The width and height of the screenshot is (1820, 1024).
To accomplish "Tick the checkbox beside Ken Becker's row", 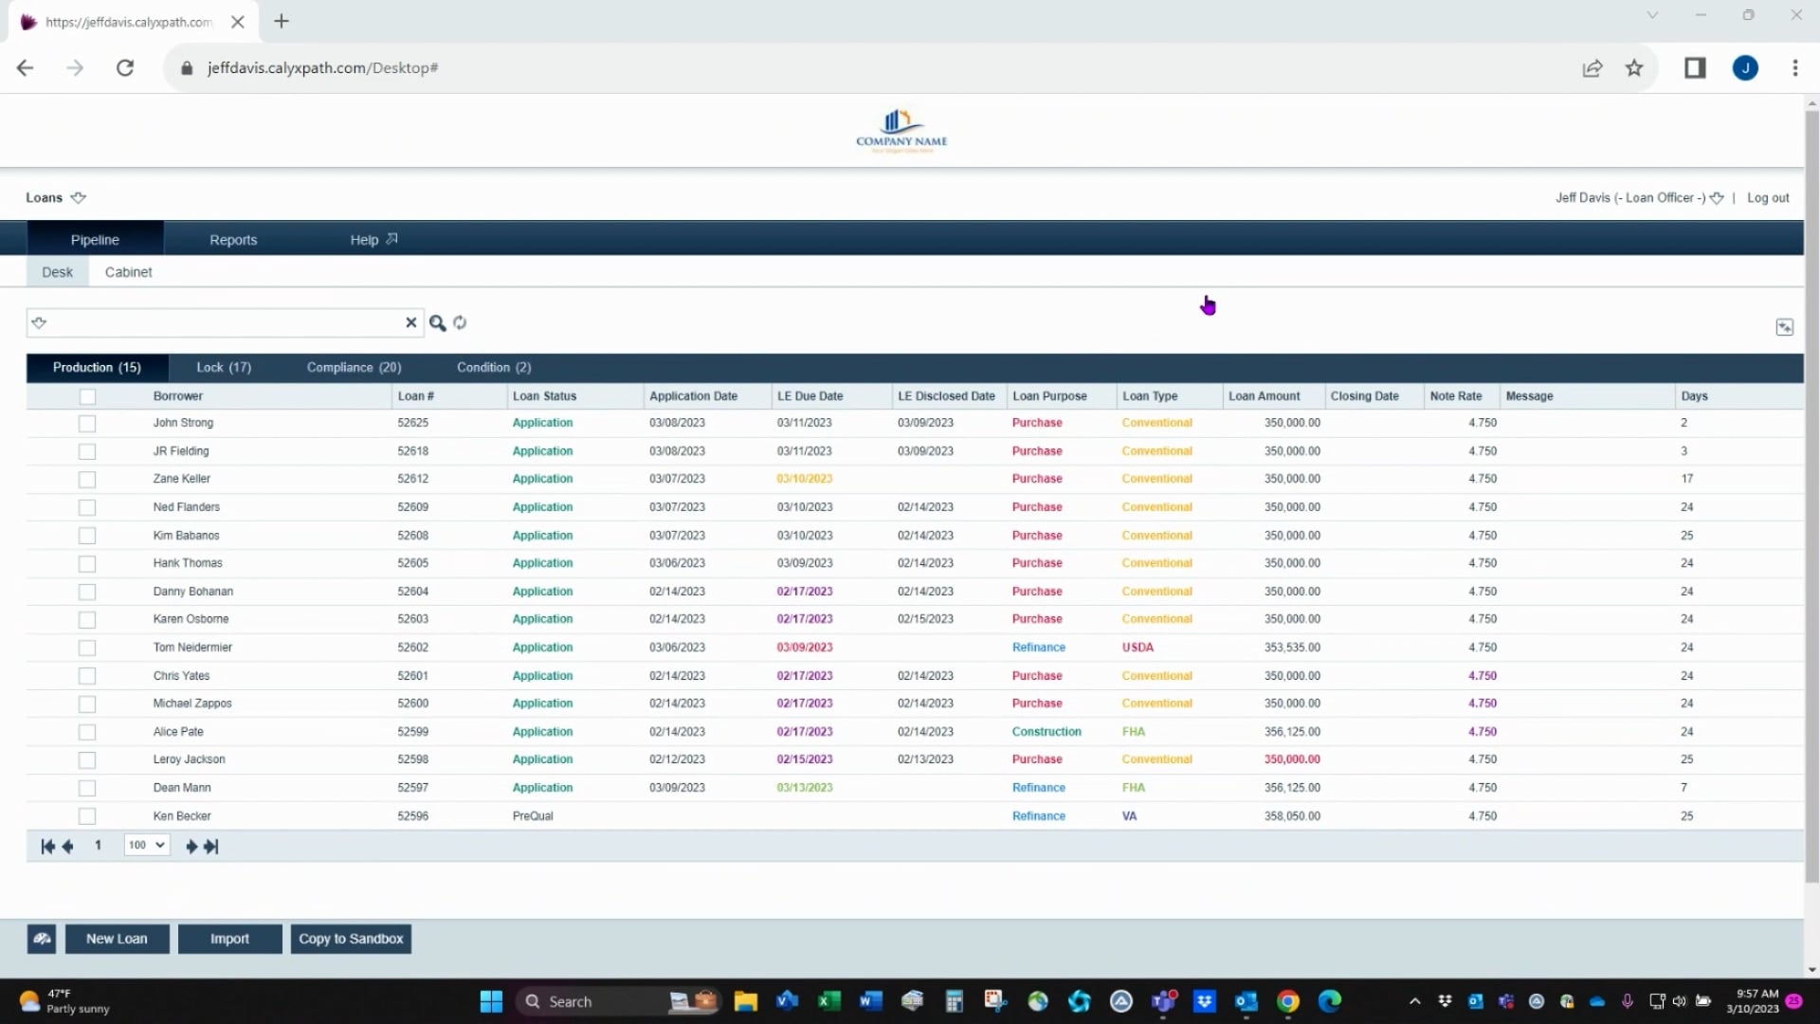I will (x=87, y=815).
